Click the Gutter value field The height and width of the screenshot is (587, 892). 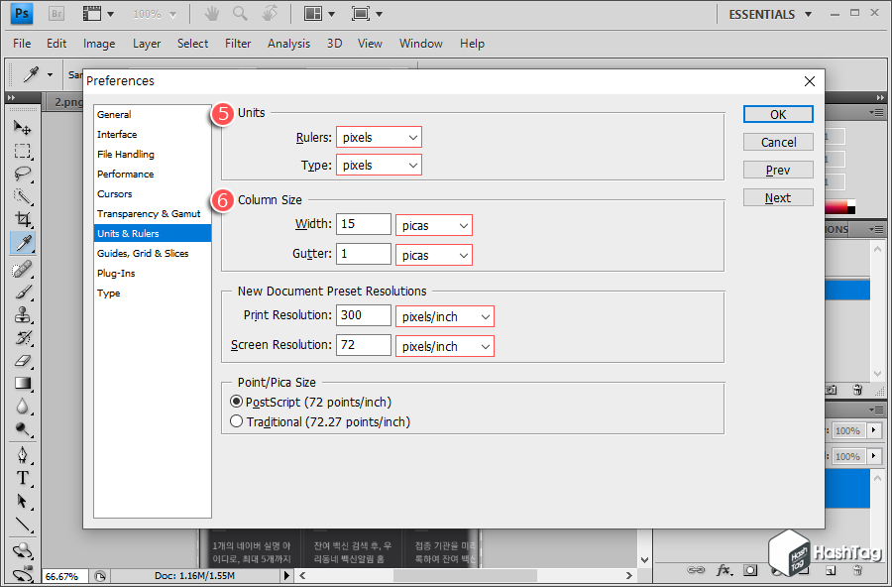(x=364, y=254)
